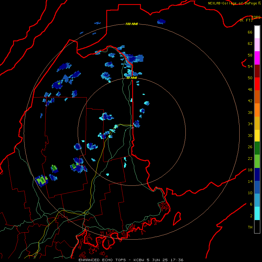Select the legend value 46
262x262 pixels.
250,90
